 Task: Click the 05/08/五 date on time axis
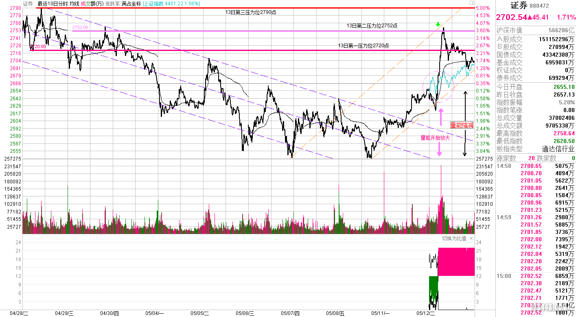(x=335, y=313)
